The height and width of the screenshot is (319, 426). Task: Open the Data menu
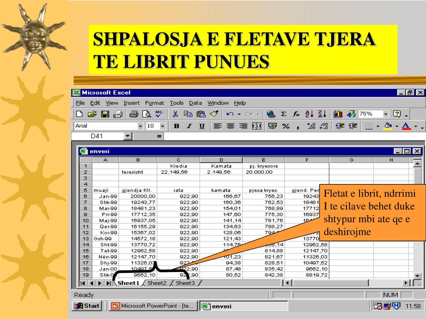(x=196, y=103)
